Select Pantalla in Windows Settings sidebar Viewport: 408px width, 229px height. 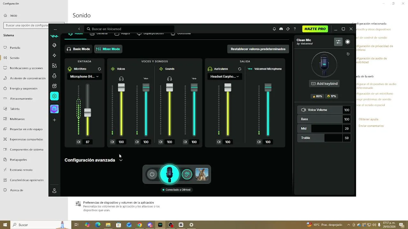coord(15,48)
